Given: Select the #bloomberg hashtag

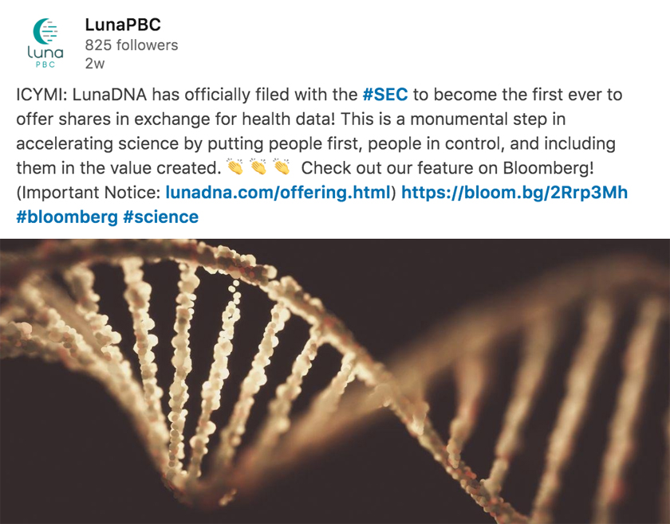Looking at the screenshot, I should coord(66,217).
